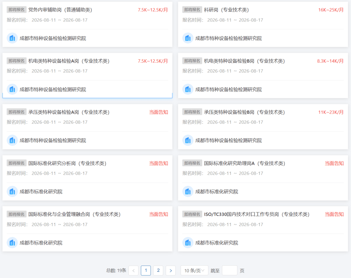The width and height of the screenshot is (351, 278).
Task: Click 即将报名 tag on 科研岗
Action: (x=192, y=10)
